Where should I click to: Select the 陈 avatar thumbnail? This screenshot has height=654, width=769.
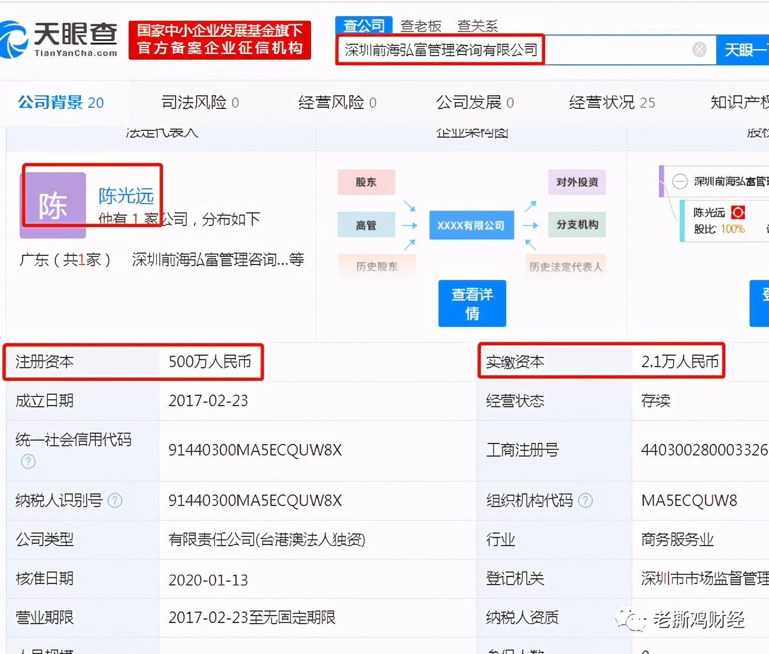[53, 205]
